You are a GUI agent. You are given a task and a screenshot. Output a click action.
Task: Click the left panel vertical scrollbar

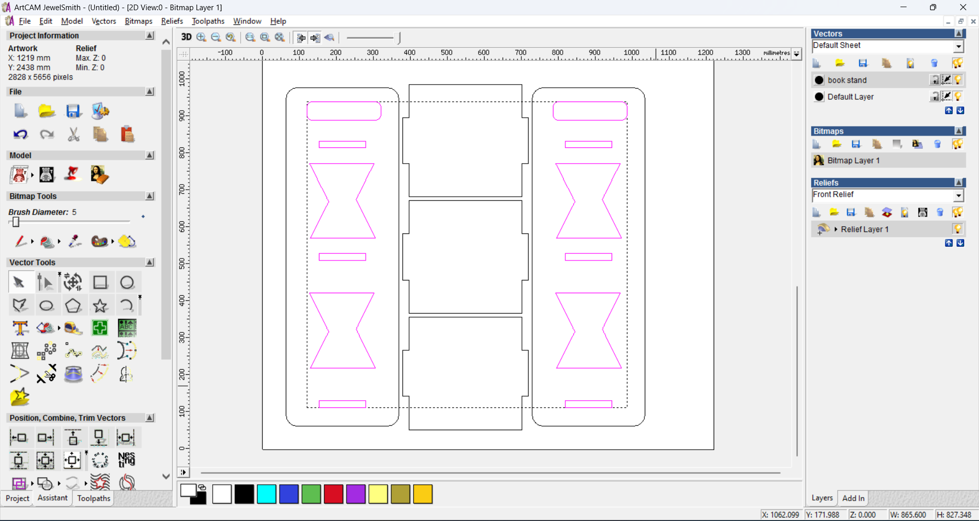pyautogui.click(x=166, y=204)
